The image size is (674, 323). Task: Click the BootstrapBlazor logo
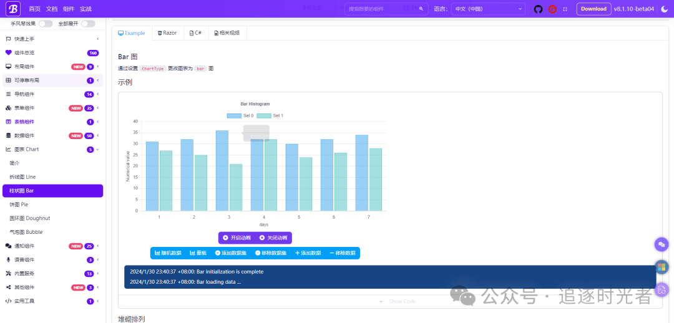pyautogui.click(x=13, y=9)
